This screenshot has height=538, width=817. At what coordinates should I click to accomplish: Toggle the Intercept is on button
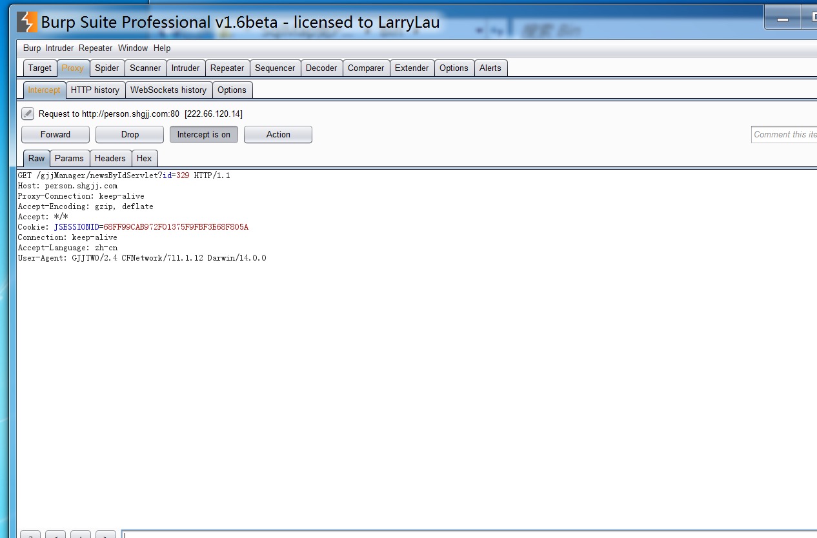(204, 134)
